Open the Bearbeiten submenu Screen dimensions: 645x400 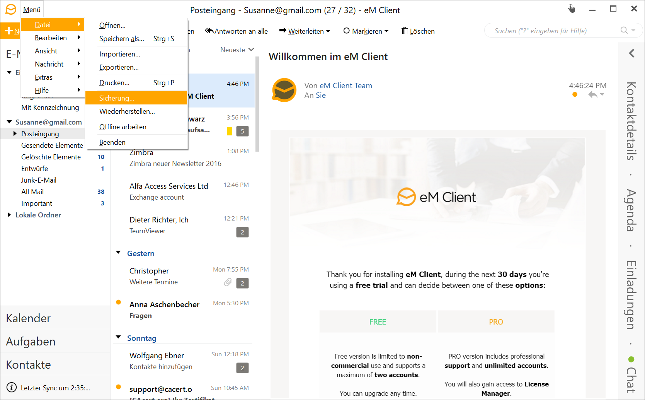click(52, 38)
